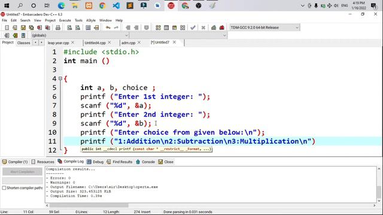The image size is (383, 215).
Task: Switch to the Untitled4.cpp tab
Action: [95, 42]
